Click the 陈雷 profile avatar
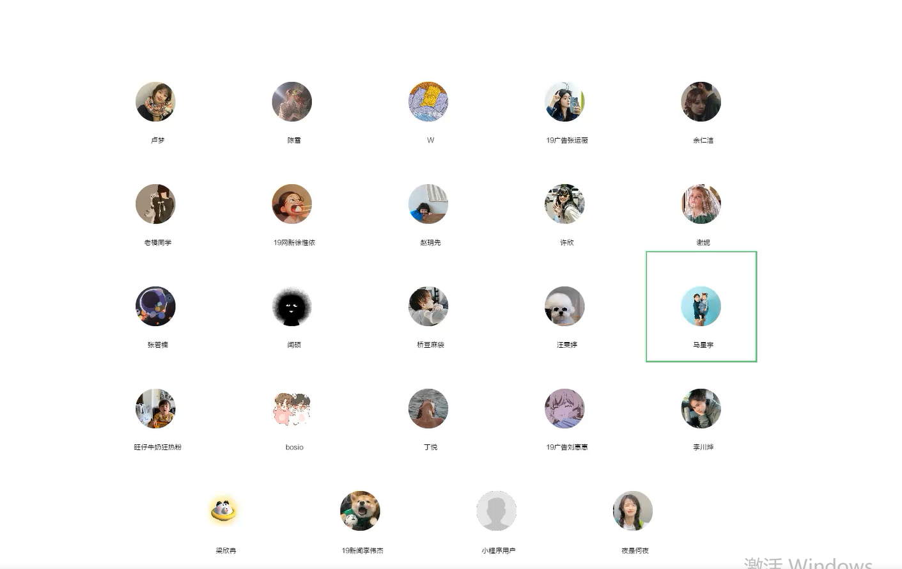Image resolution: width=902 pixels, height=569 pixels. (x=292, y=102)
